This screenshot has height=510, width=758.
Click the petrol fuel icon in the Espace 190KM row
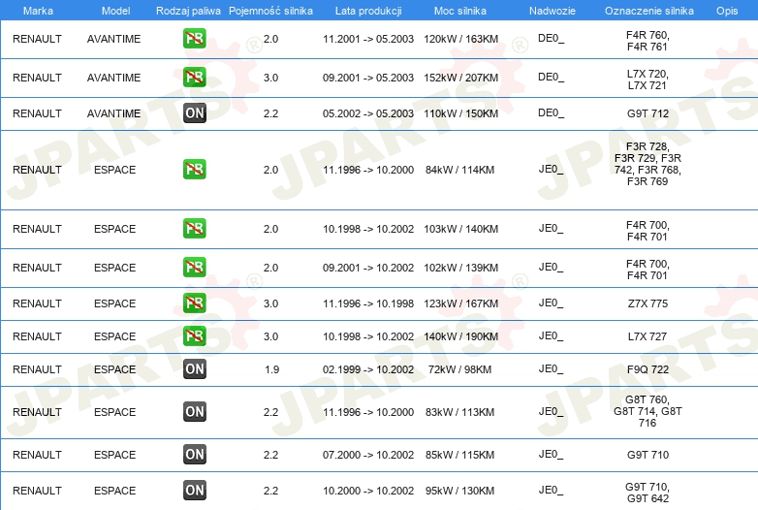click(195, 336)
